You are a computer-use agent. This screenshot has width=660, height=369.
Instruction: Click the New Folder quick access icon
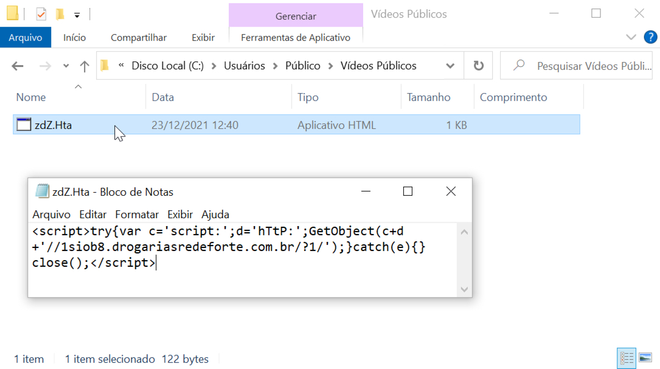tap(60, 15)
